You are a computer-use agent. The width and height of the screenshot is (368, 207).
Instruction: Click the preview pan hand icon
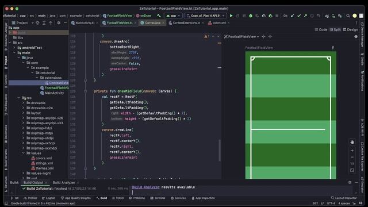point(352,142)
